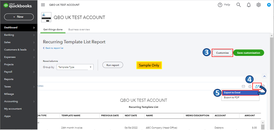Expand the Banking sidebar submenu

point(34,35)
